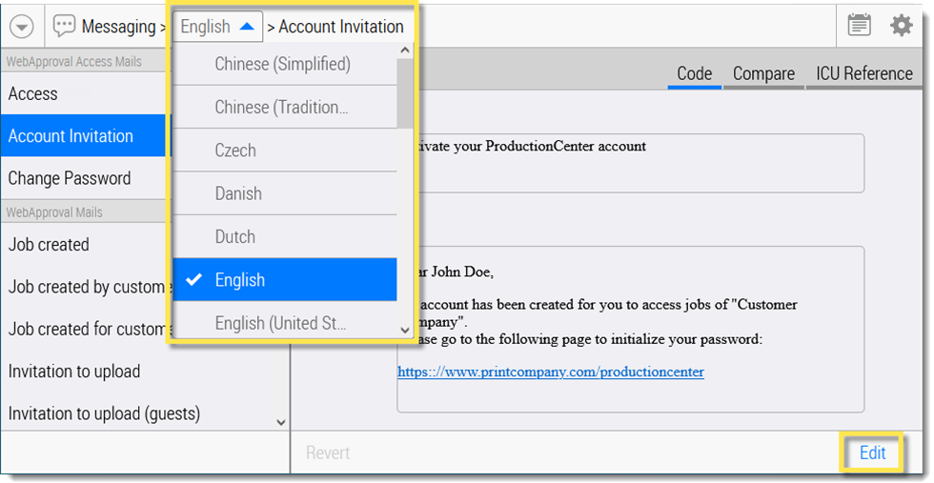Open the printcompany.com productioncenter link

(x=551, y=372)
